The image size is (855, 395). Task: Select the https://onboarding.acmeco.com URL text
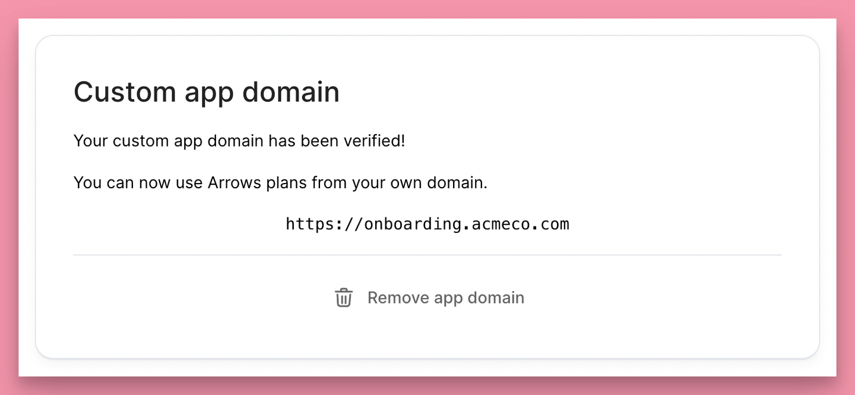[427, 224]
